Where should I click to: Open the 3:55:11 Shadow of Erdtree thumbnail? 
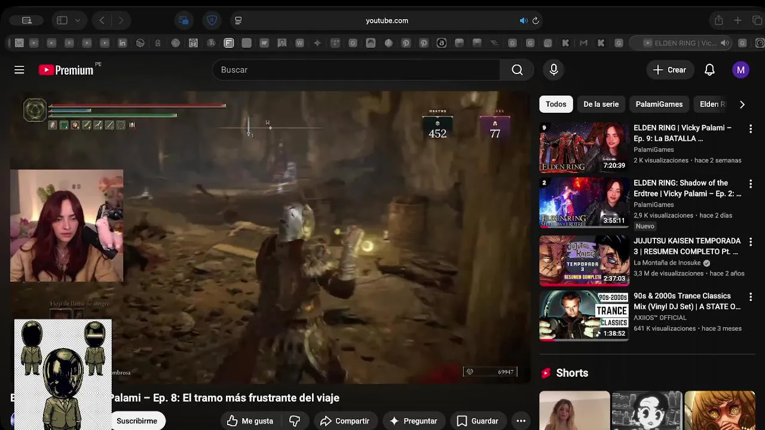[584, 202]
